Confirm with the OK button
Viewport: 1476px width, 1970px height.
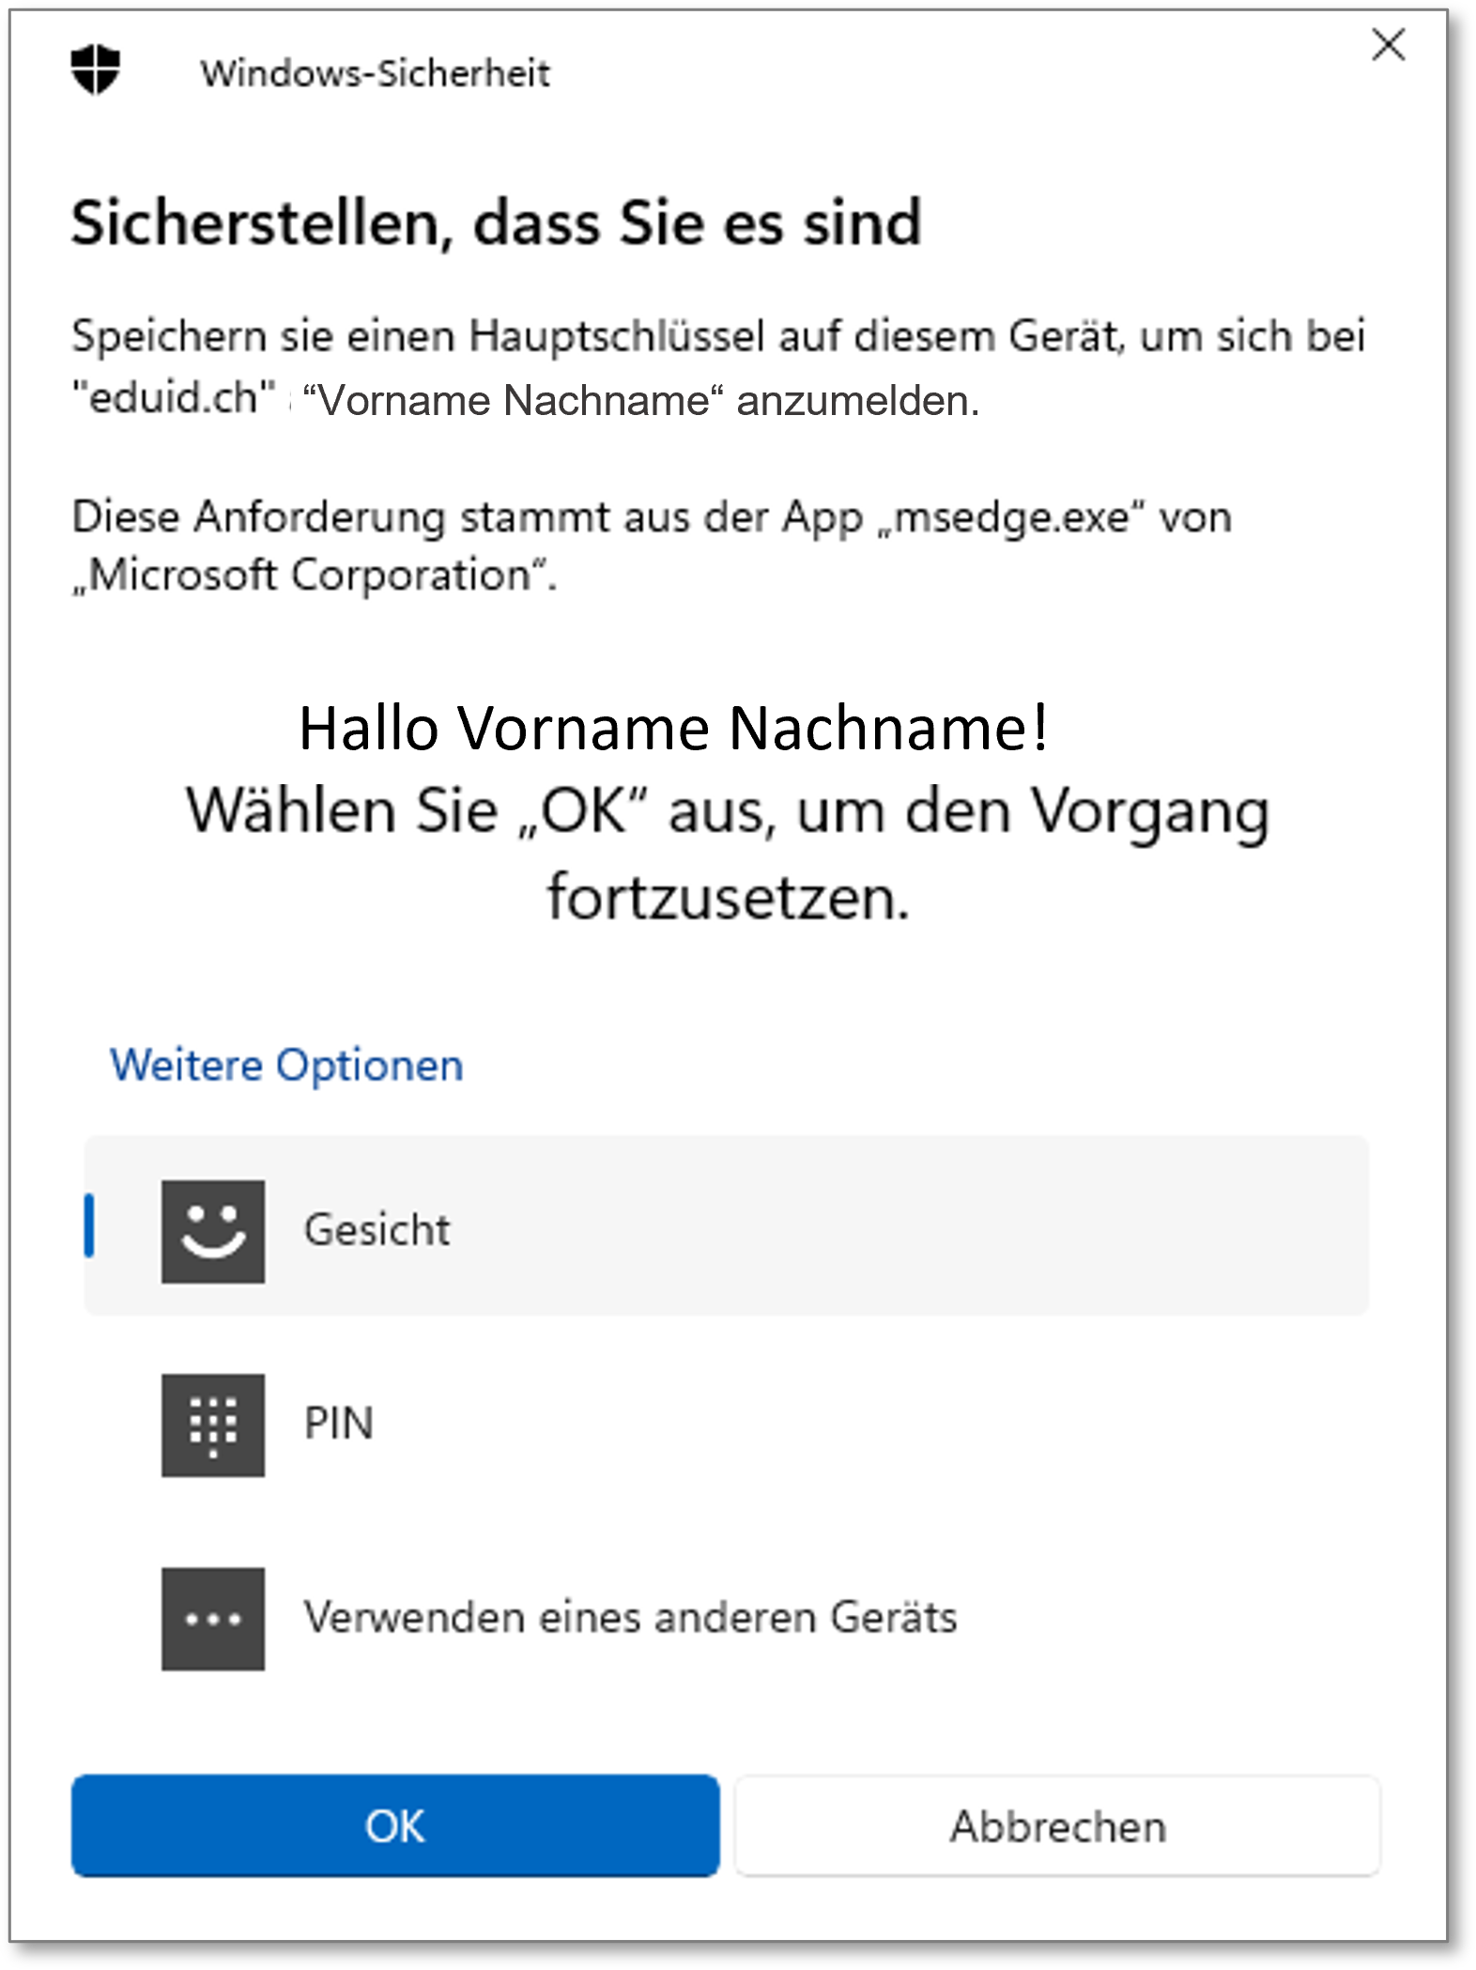click(x=395, y=1825)
